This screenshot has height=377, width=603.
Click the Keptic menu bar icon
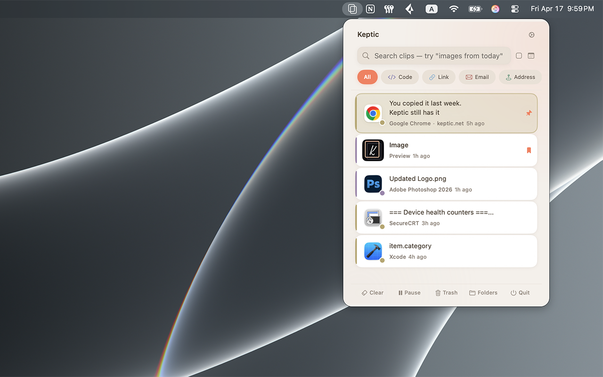click(x=352, y=9)
